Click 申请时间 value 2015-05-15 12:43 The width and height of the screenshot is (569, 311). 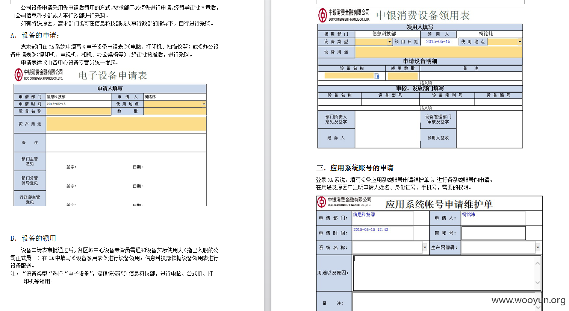(x=371, y=229)
